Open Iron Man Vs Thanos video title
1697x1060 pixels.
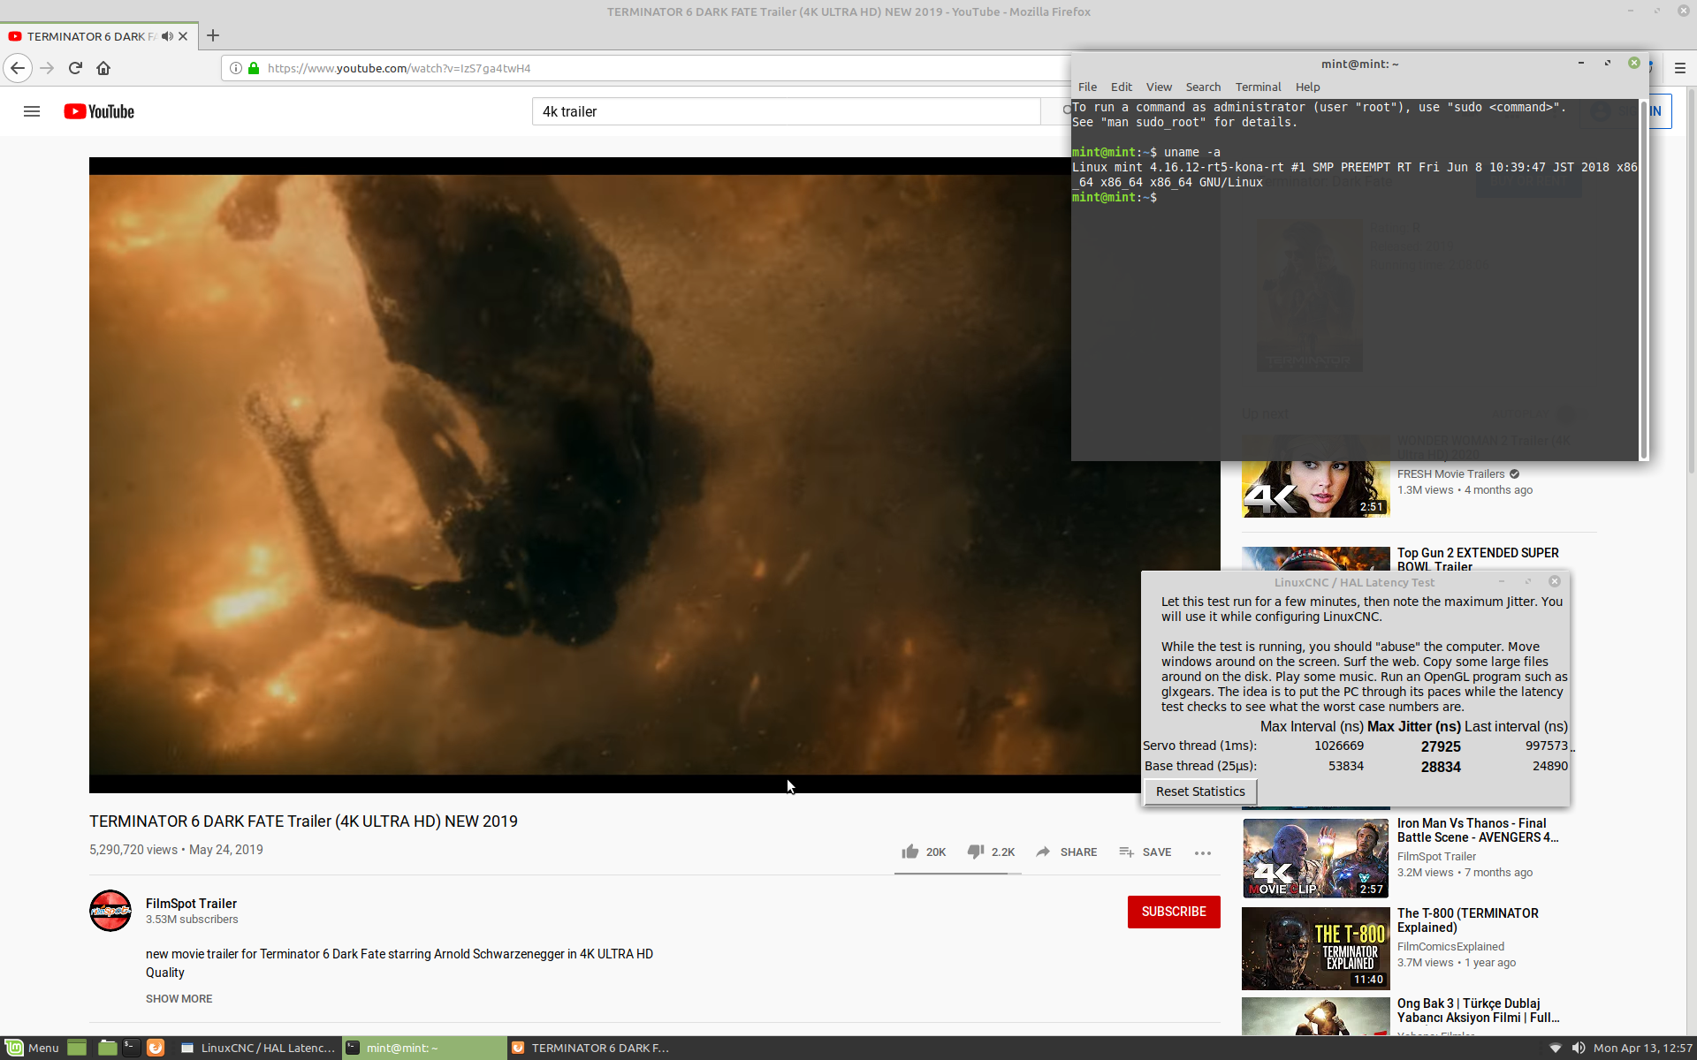coord(1478,830)
